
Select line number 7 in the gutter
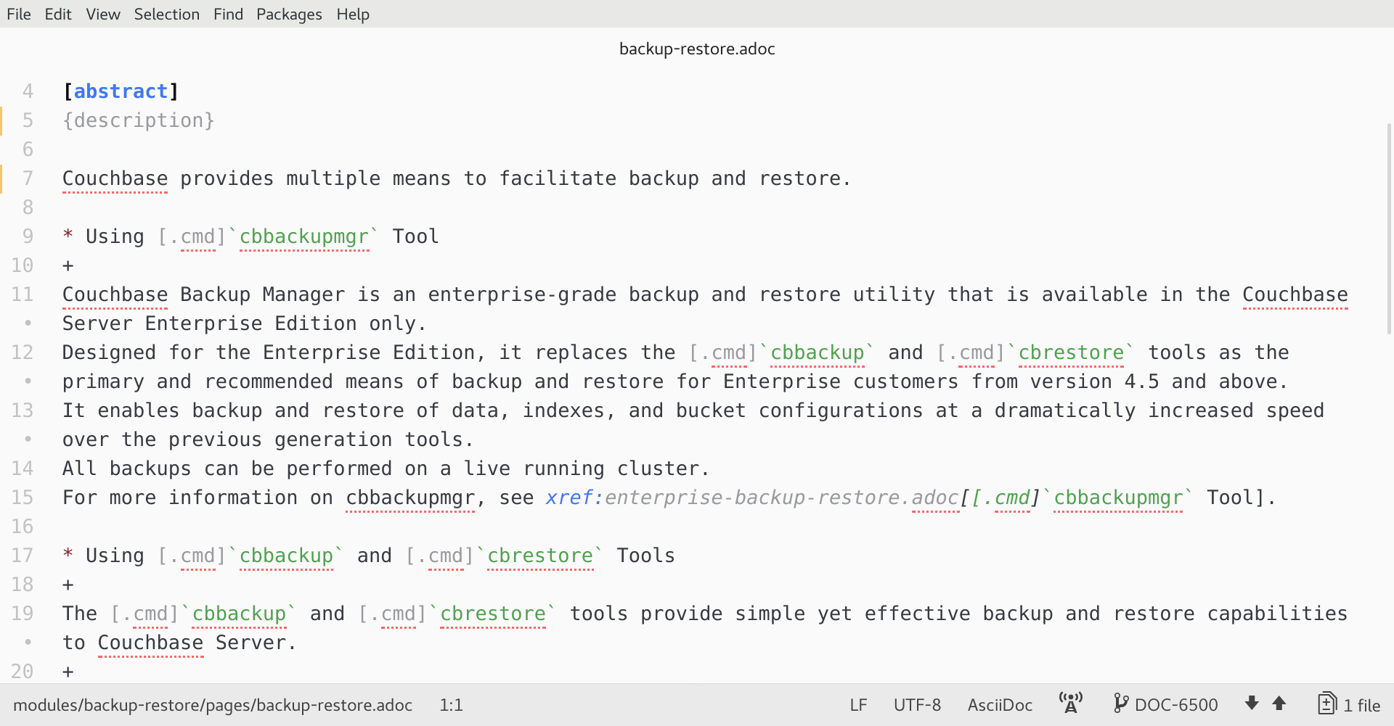pyautogui.click(x=27, y=178)
